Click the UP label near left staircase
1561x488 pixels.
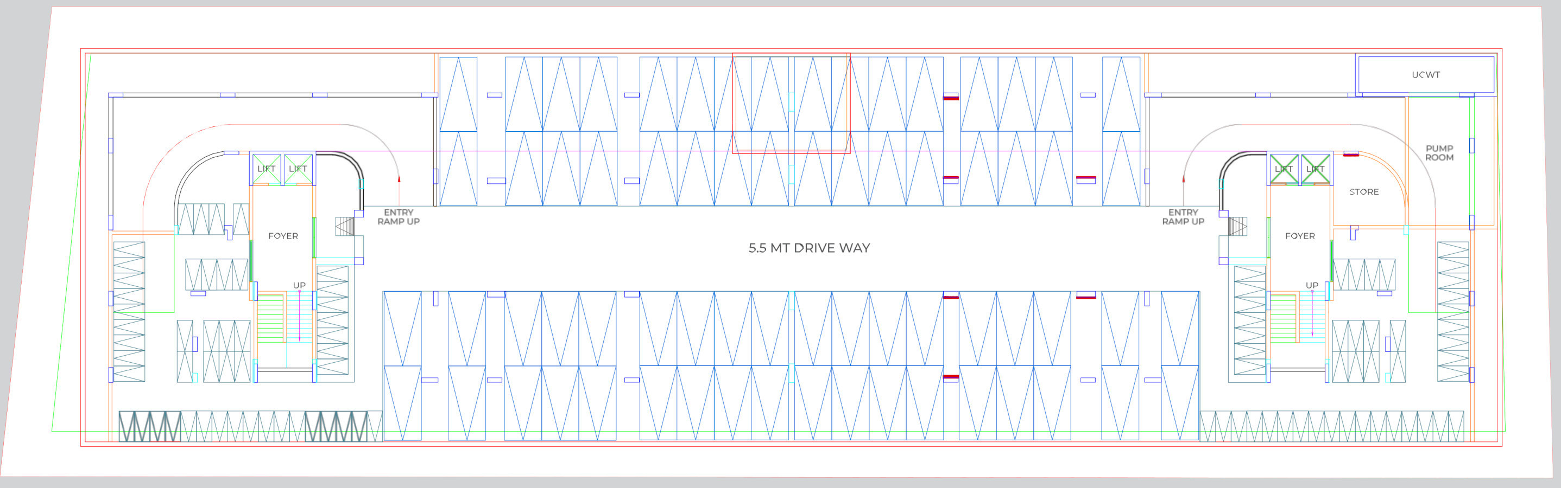(299, 285)
